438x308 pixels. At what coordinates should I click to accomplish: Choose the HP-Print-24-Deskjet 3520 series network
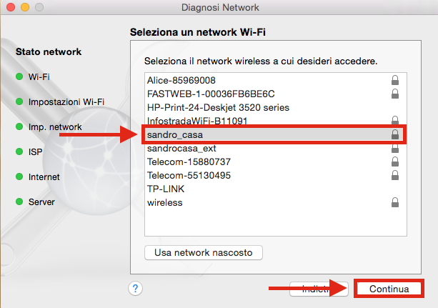pyautogui.click(x=275, y=107)
